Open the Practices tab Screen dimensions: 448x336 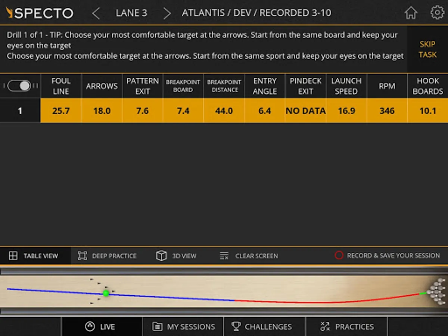tap(346, 327)
